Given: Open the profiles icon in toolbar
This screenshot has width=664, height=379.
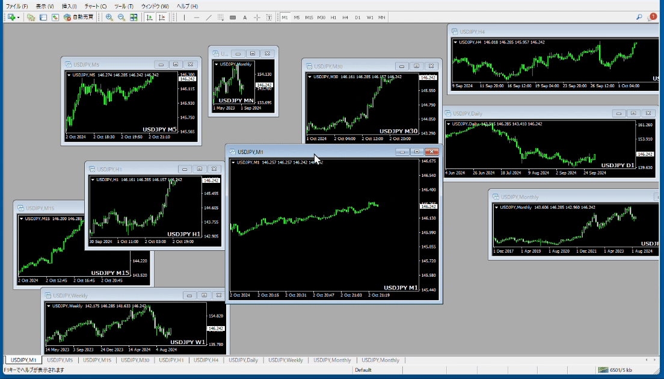Looking at the screenshot, I should pyautogui.click(x=31, y=17).
